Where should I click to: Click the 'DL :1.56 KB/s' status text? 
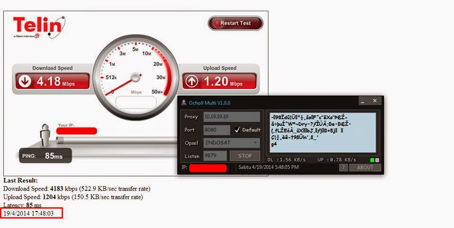click(x=287, y=160)
